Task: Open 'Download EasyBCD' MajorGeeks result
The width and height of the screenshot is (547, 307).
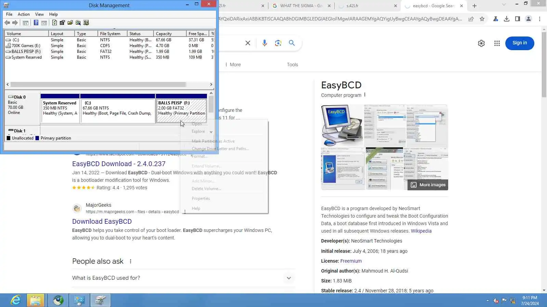Action: tap(102, 221)
